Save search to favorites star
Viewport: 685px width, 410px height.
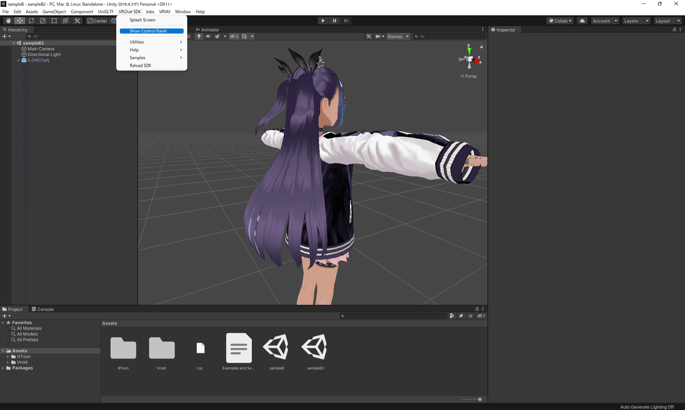(x=470, y=316)
